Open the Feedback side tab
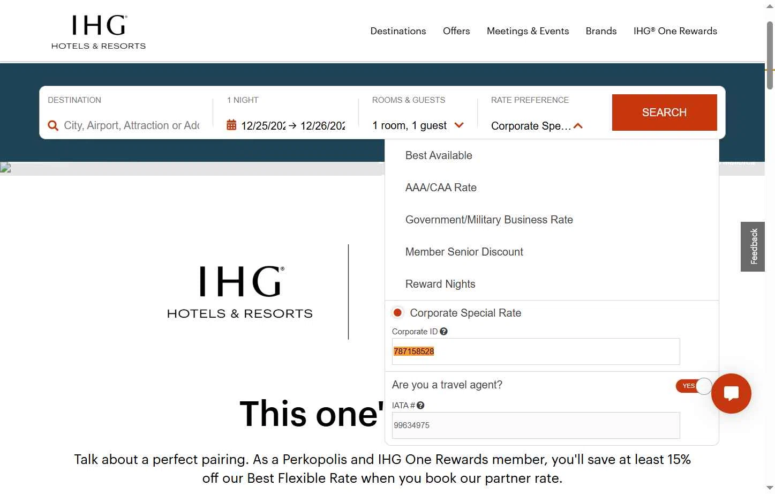This screenshot has width=775, height=494. click(x=753, y=246)
